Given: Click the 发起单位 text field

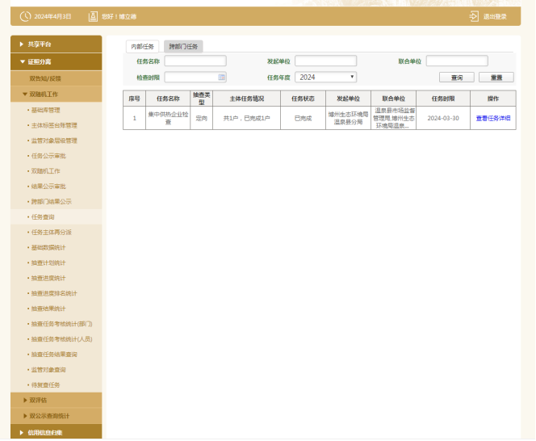Looking at the screenshot, I should 325,61.
